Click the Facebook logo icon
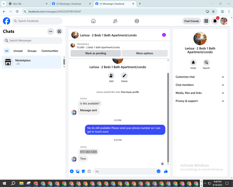The width and height of the screenshot is (233, 187). coord(7,21)
